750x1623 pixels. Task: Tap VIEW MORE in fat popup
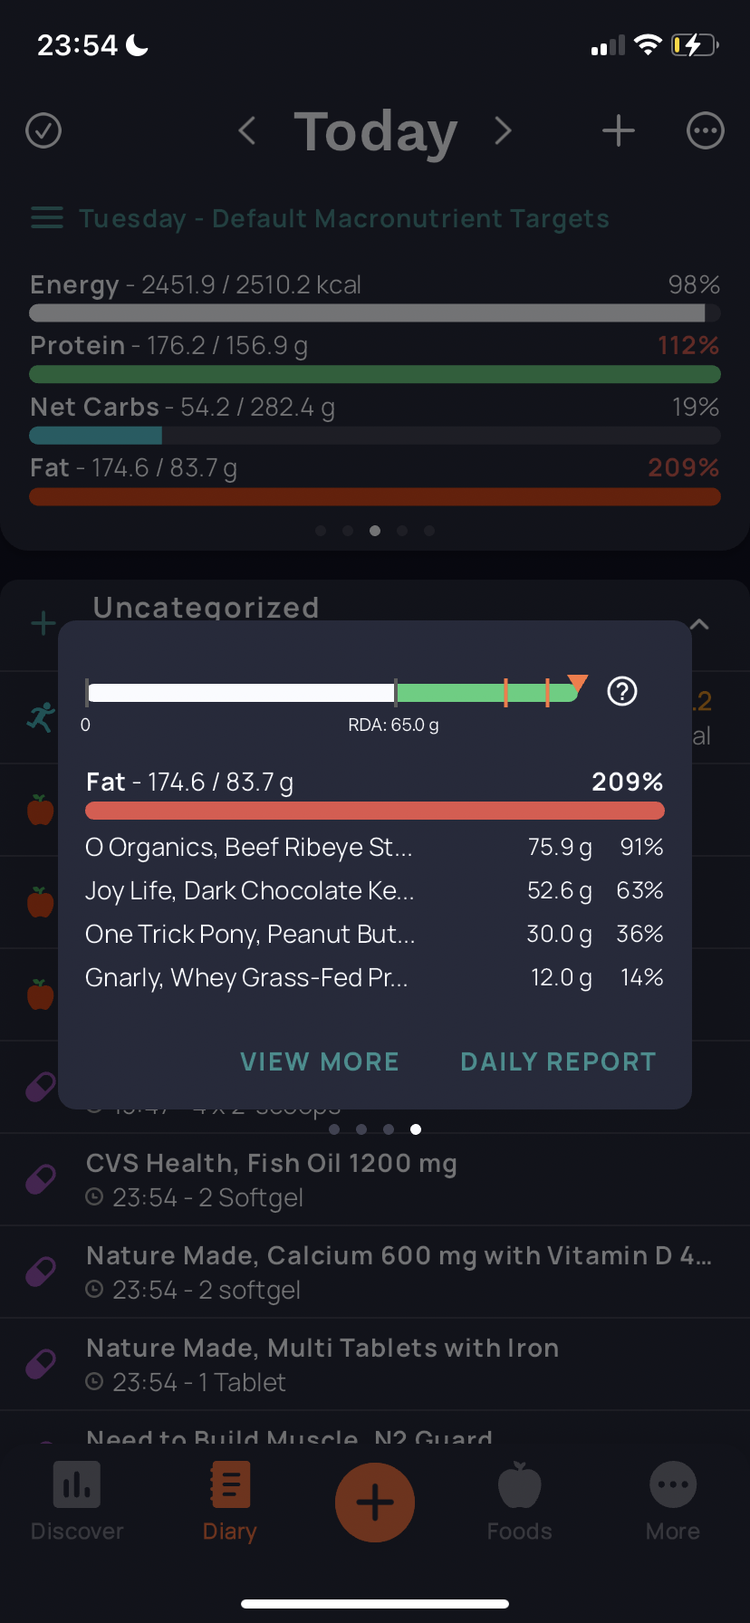pos(320,1061)
